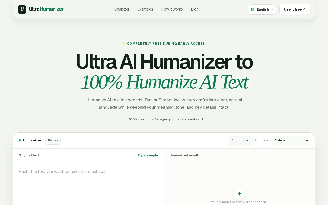
Task: Open the History tab
Action: pos(53,140)
